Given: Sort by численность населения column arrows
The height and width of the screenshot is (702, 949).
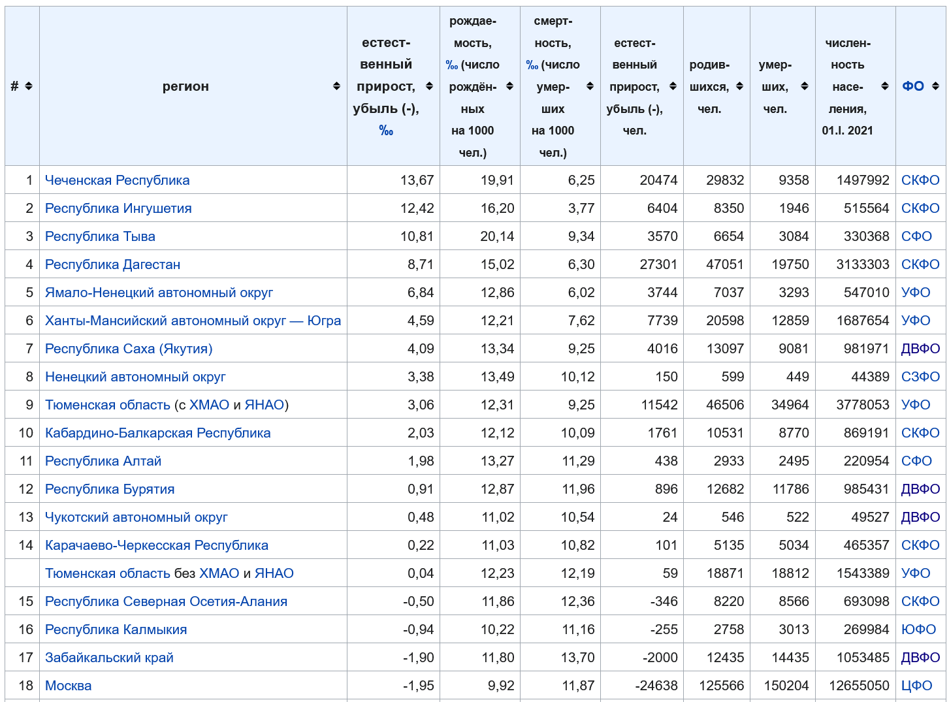Looking at the screenshot, I should [885, 86].
